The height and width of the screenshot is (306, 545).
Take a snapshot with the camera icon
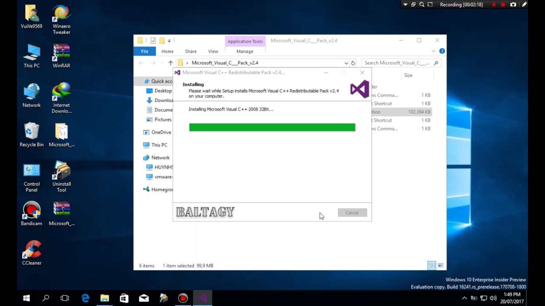pos(513,5)
